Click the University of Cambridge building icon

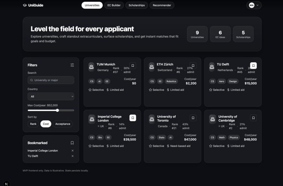click(213, 119)
